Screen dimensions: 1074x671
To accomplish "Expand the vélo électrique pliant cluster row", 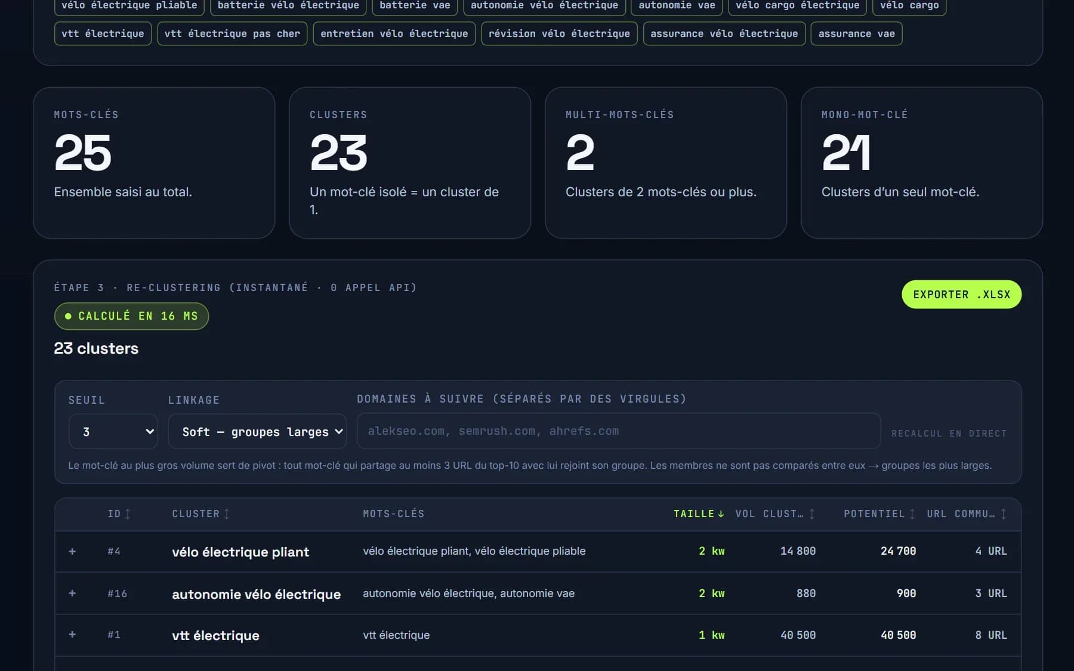I will 72,551.
